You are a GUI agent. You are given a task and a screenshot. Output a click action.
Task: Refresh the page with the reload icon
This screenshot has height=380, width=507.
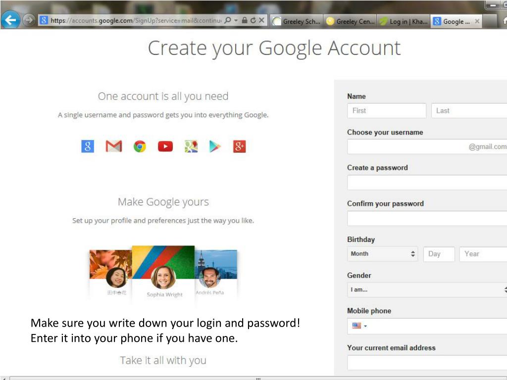253,20
